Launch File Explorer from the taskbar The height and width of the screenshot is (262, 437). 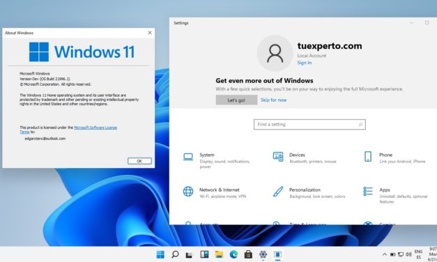[x=219, y=254]
